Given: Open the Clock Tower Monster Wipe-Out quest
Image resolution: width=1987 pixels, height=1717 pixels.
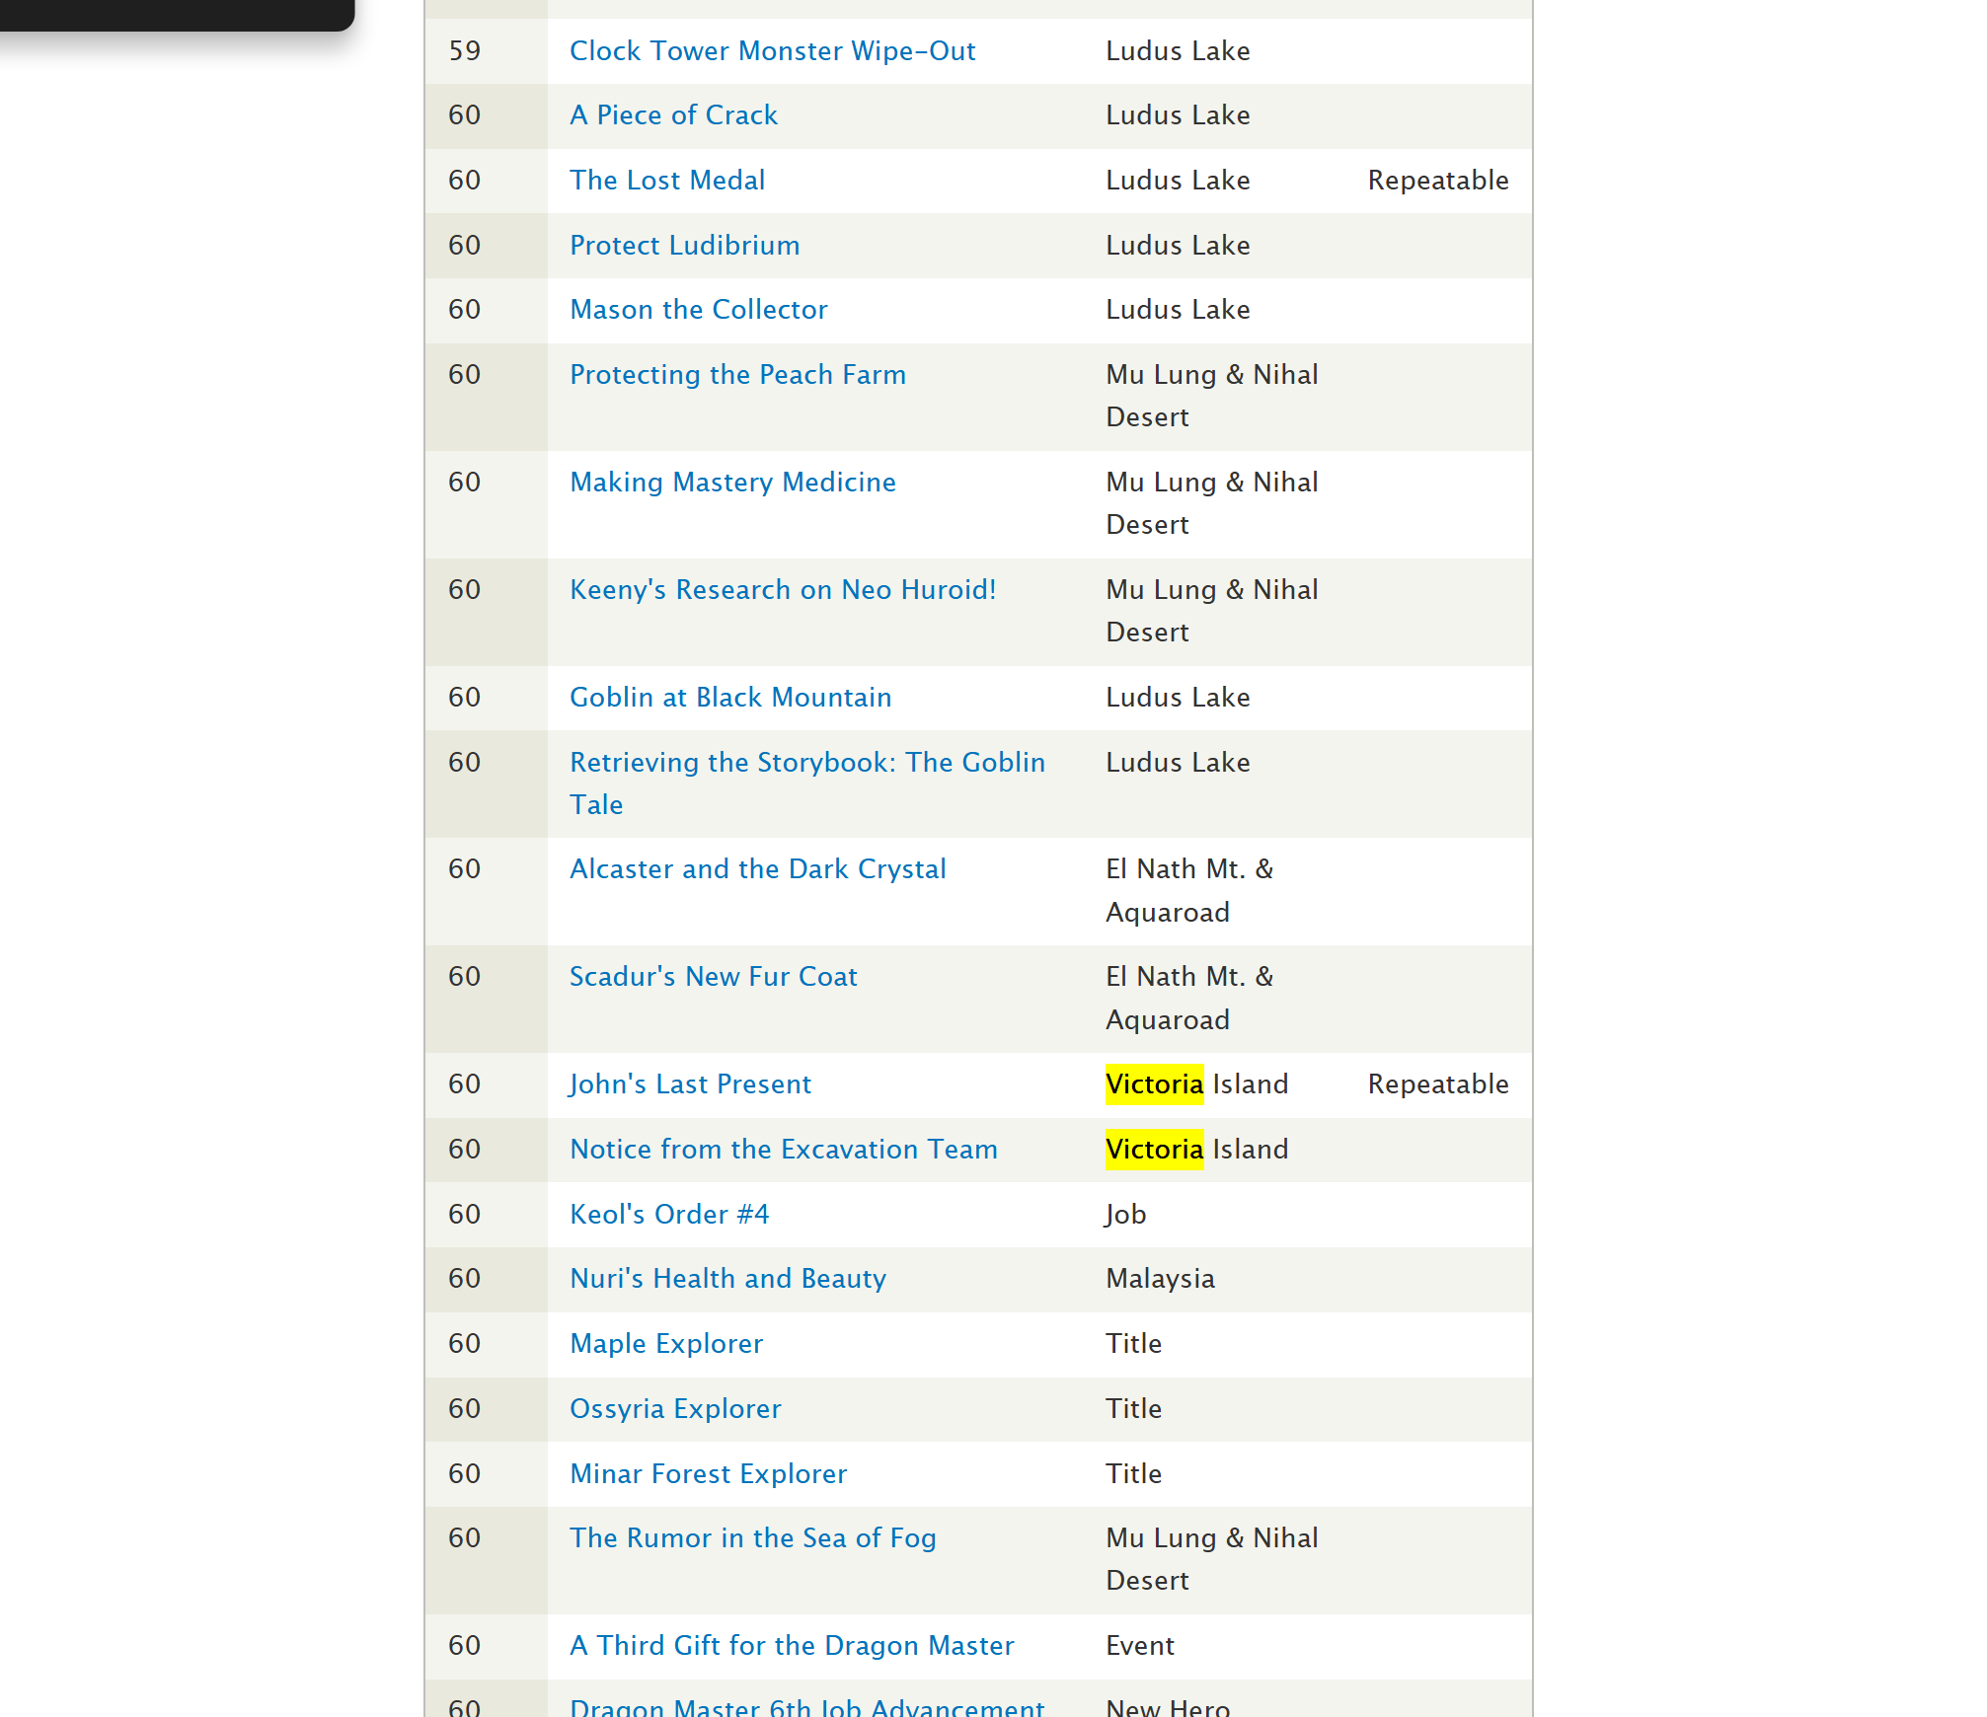Looking at the screenshot, I should (x=772, y=51).
